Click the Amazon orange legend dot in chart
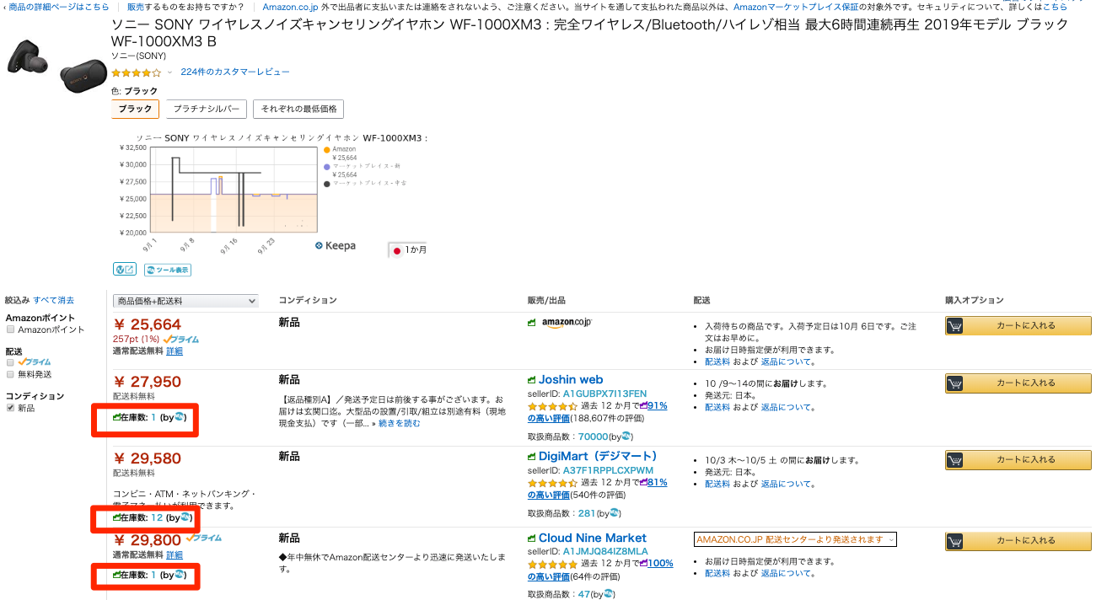The height and width of the screenshot is (600, 1096). coord(327,149)
